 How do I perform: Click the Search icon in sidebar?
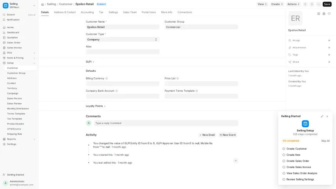coord(4,14)
